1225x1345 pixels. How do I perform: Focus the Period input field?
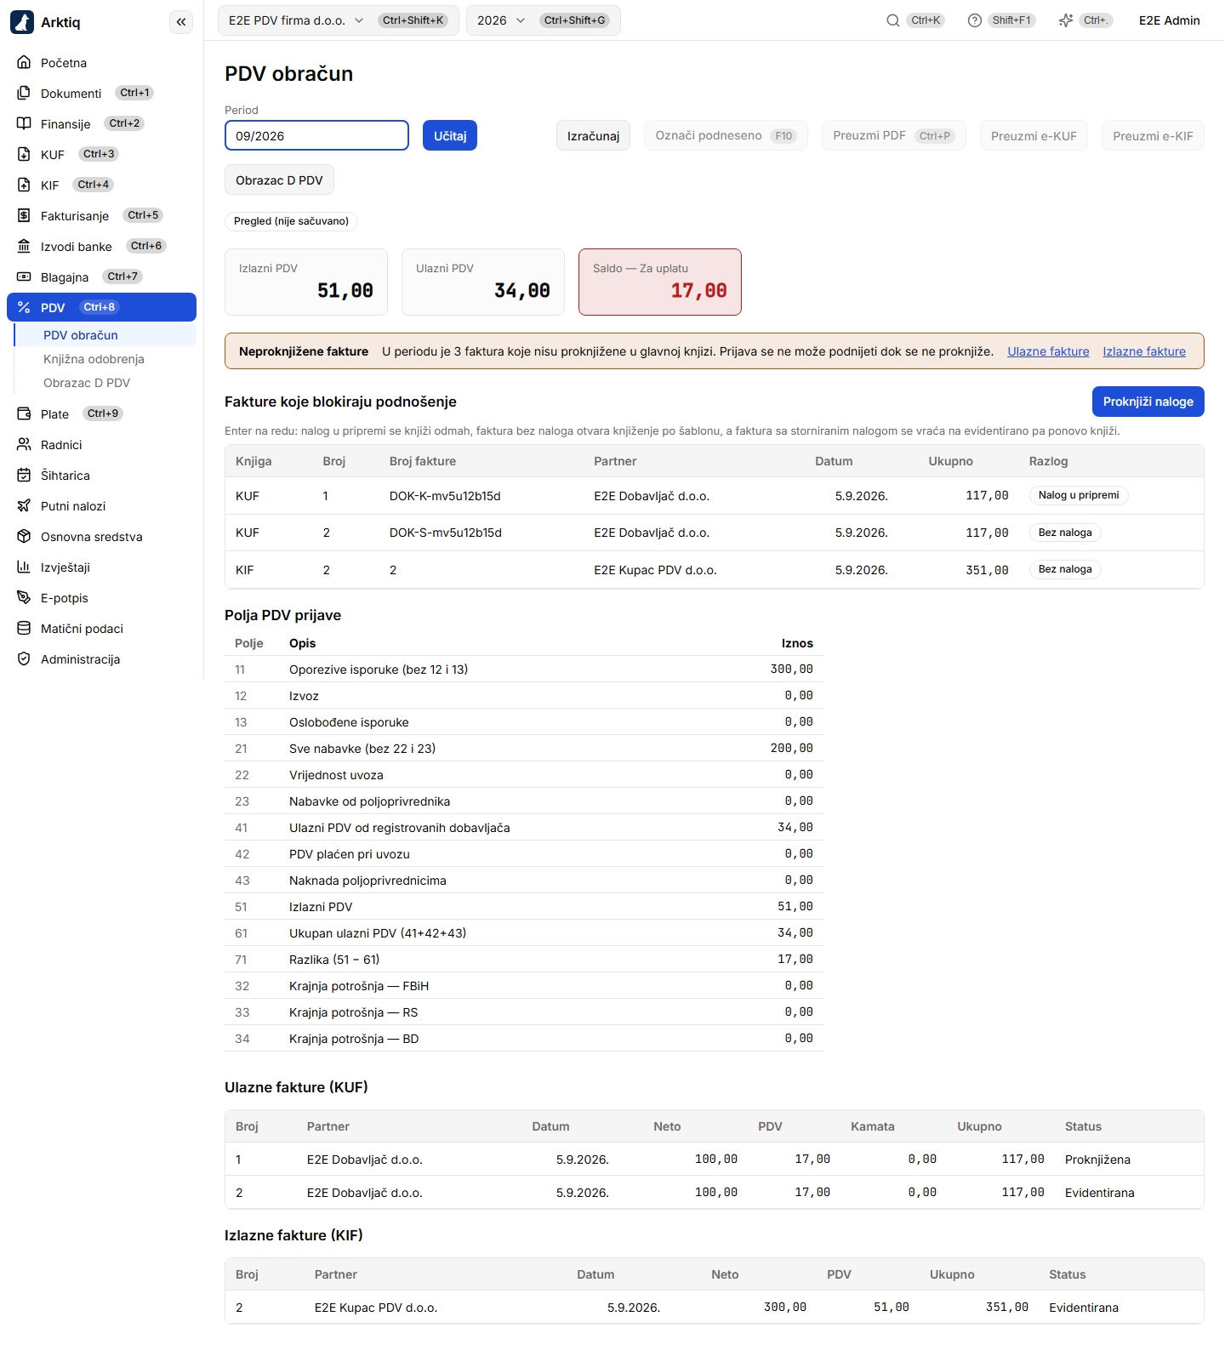point(316,135)
